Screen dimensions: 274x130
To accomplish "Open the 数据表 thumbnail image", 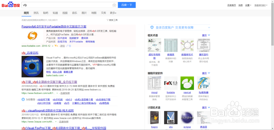I will tap(171, 45).
